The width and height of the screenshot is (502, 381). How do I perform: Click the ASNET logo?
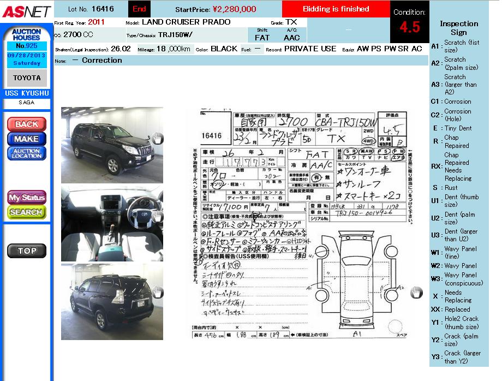[26, 11]
